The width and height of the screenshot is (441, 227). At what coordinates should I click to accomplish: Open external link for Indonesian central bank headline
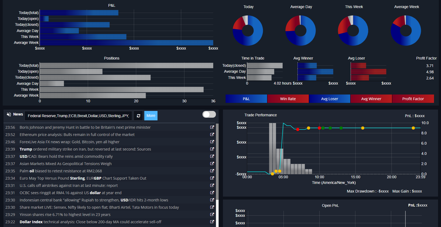point(212,200)
